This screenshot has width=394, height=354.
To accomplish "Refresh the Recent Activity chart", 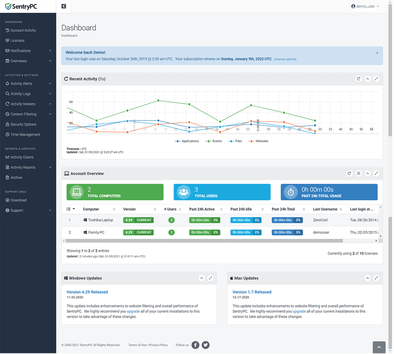I will click(358, 78).
